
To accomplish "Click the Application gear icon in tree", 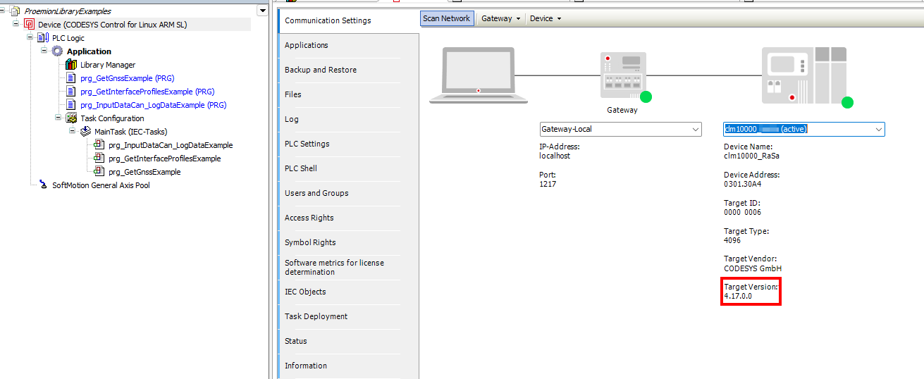I will 57,51.
